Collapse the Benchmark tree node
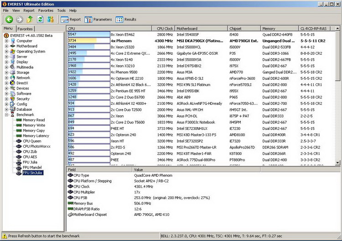The image size is (342, 241). point(7,115)
